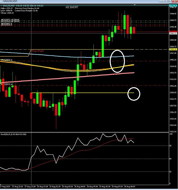Click the yellow 1938.26 pivot price tag
This screenshot has height=190, width=178.
[x=173, y=49]
